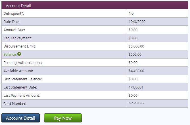Click the Last Payment Amount label
The height and width of the screenshot is (125, 190).
[22, 95]
